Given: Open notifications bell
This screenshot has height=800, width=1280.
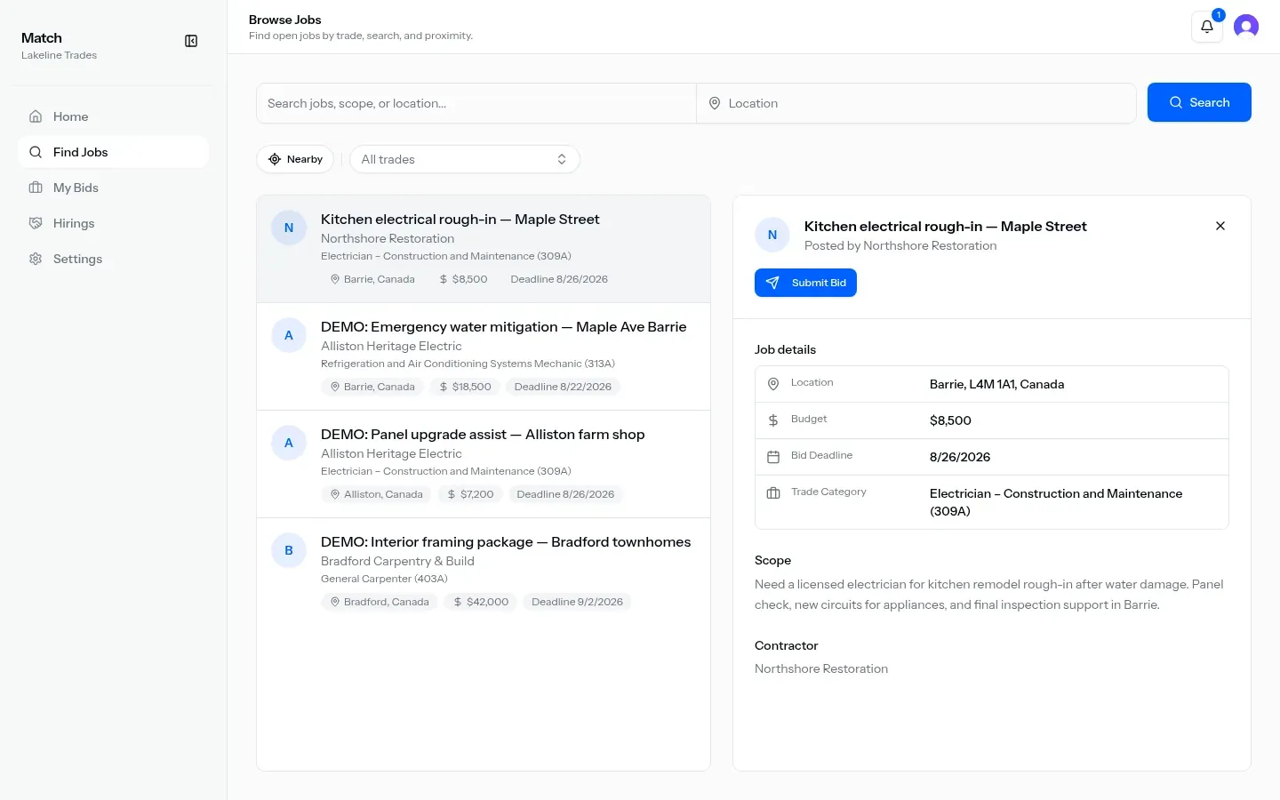Looking at the screenshot, I should click(x=1206, y=27).
